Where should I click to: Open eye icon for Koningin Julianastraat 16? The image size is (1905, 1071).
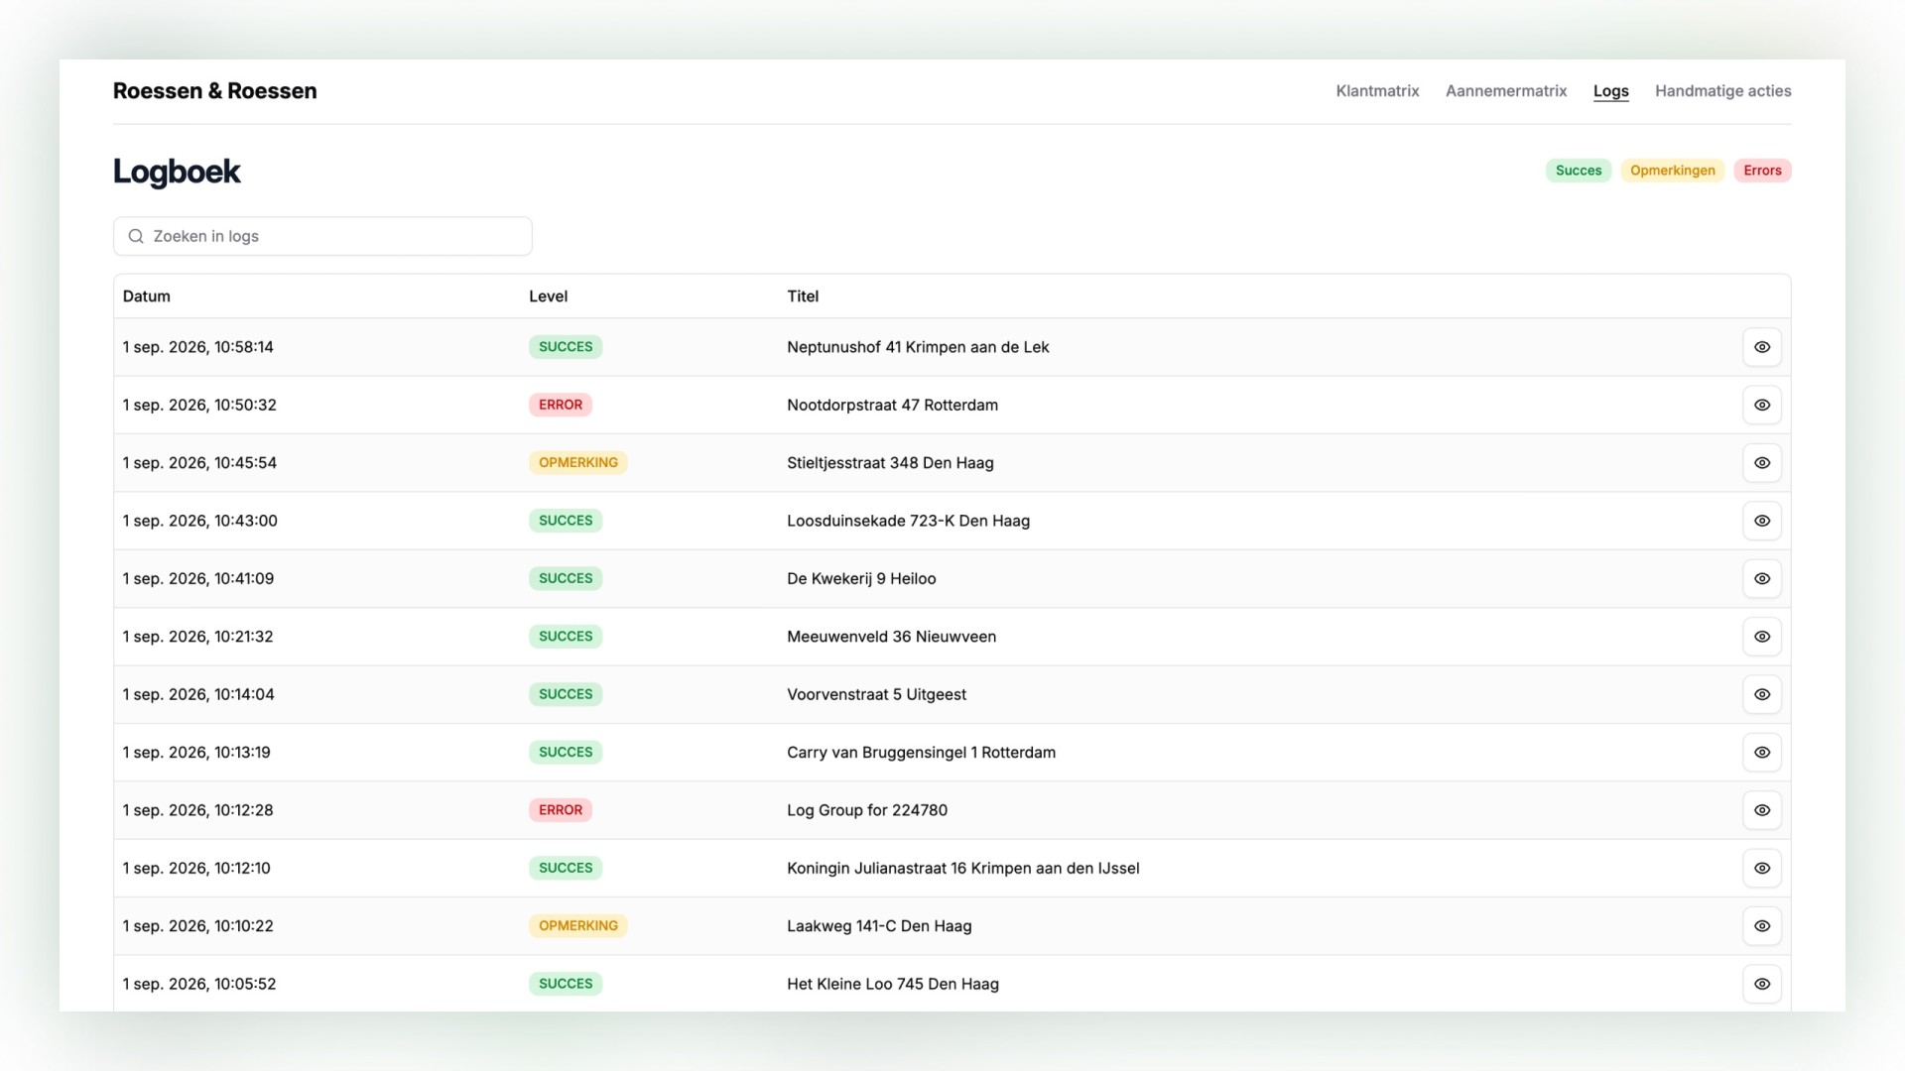click(x=1762, y=868)
